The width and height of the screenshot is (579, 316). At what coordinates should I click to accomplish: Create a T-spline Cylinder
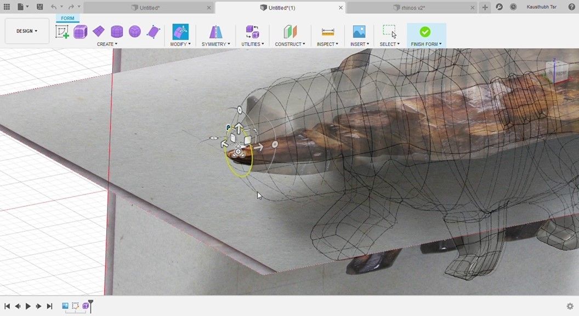(x=117, y=32)
